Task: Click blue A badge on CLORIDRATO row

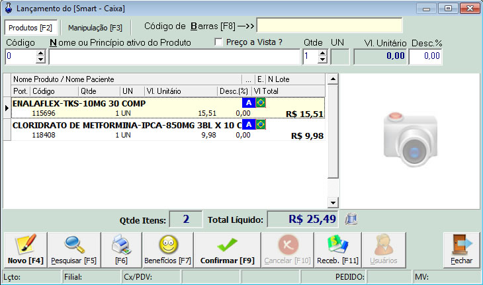Action: point(249,124)
